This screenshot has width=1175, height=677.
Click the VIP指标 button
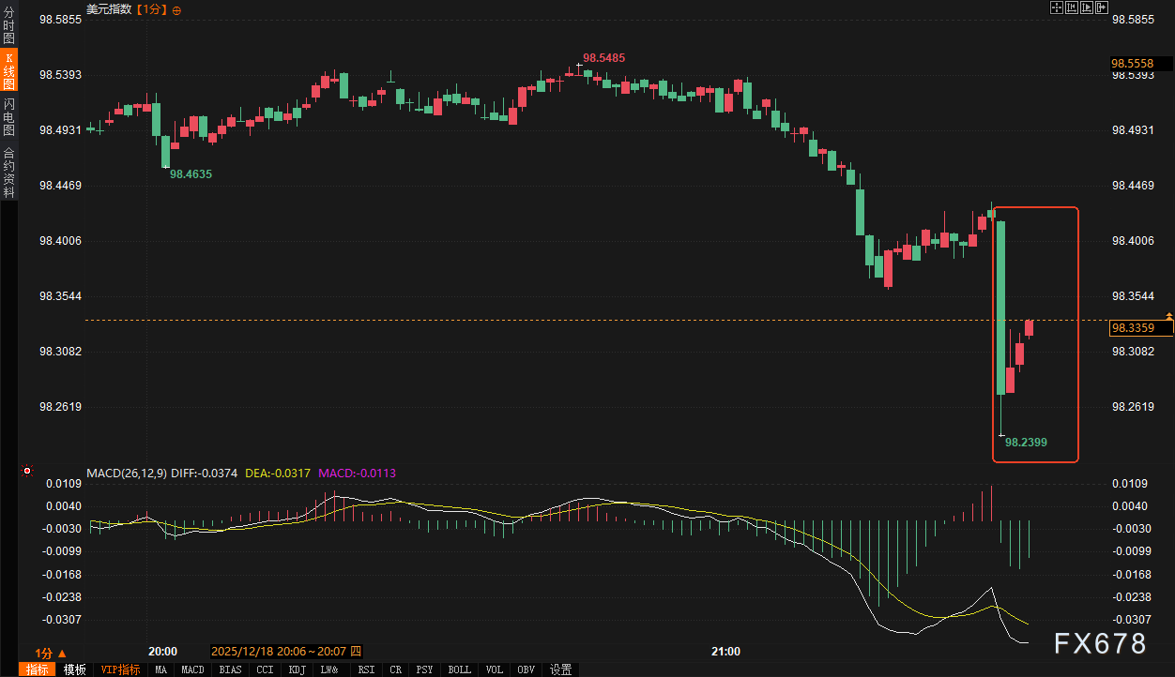[x=121, y=669]
